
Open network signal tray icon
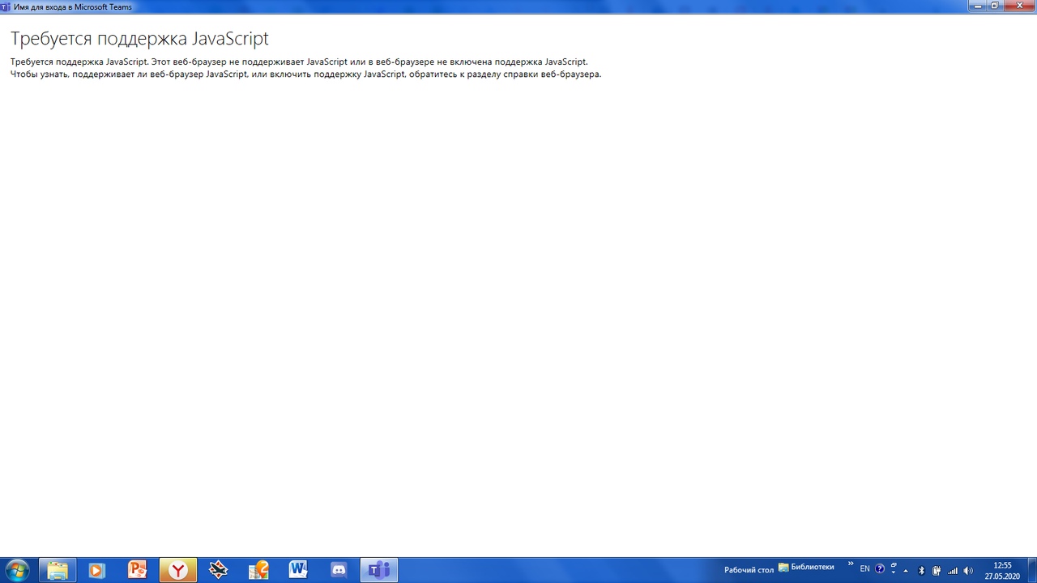[x=953, y=571]
